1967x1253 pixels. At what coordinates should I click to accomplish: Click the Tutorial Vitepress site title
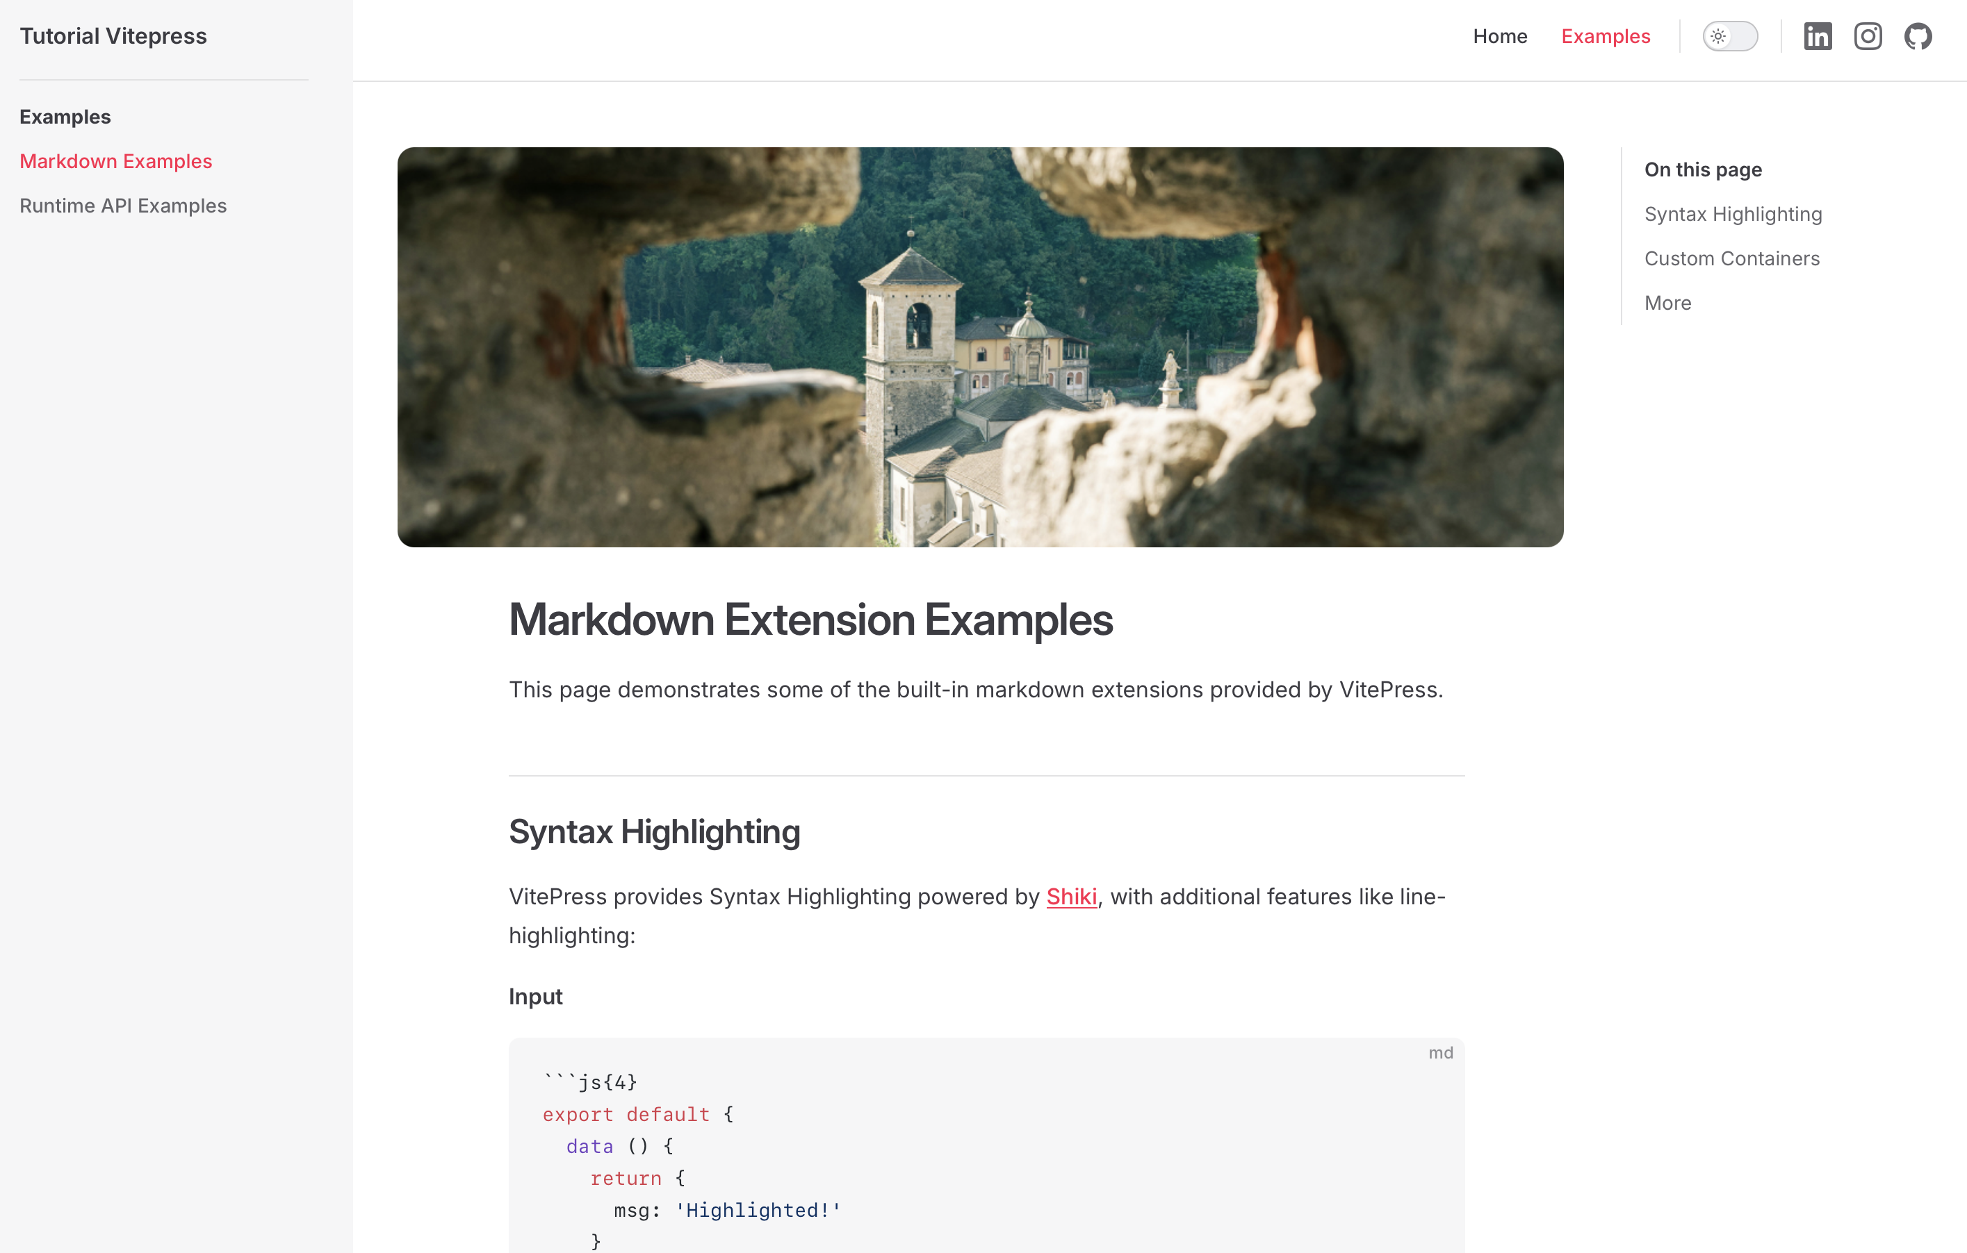[113, 36]
